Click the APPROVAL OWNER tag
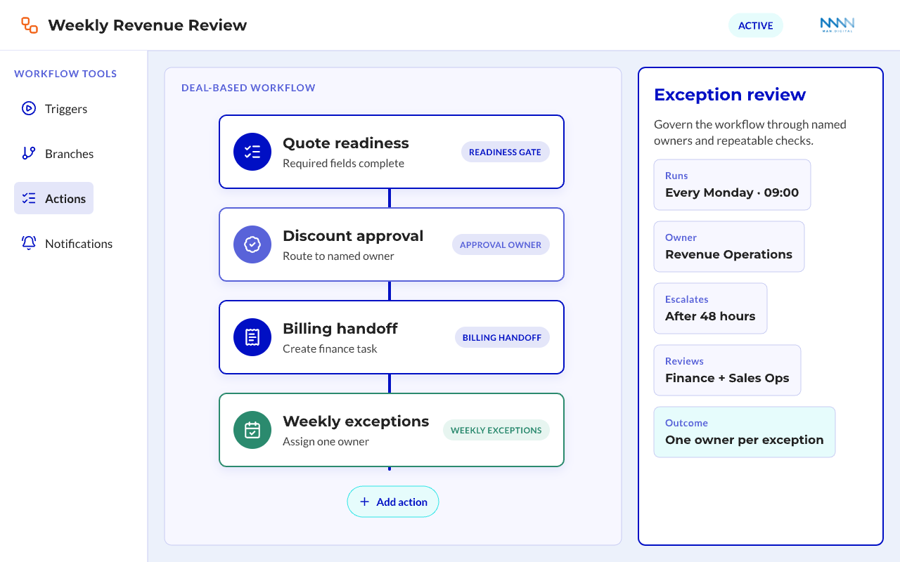The height and width of the screenshot is (562, 900). (501, 244)
